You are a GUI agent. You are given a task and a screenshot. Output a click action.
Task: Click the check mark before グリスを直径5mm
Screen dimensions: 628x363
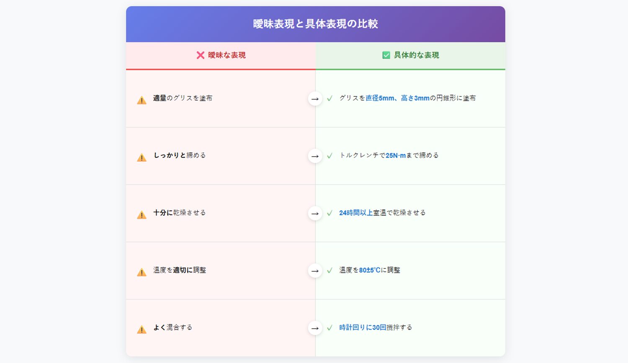tap(330, 98)
